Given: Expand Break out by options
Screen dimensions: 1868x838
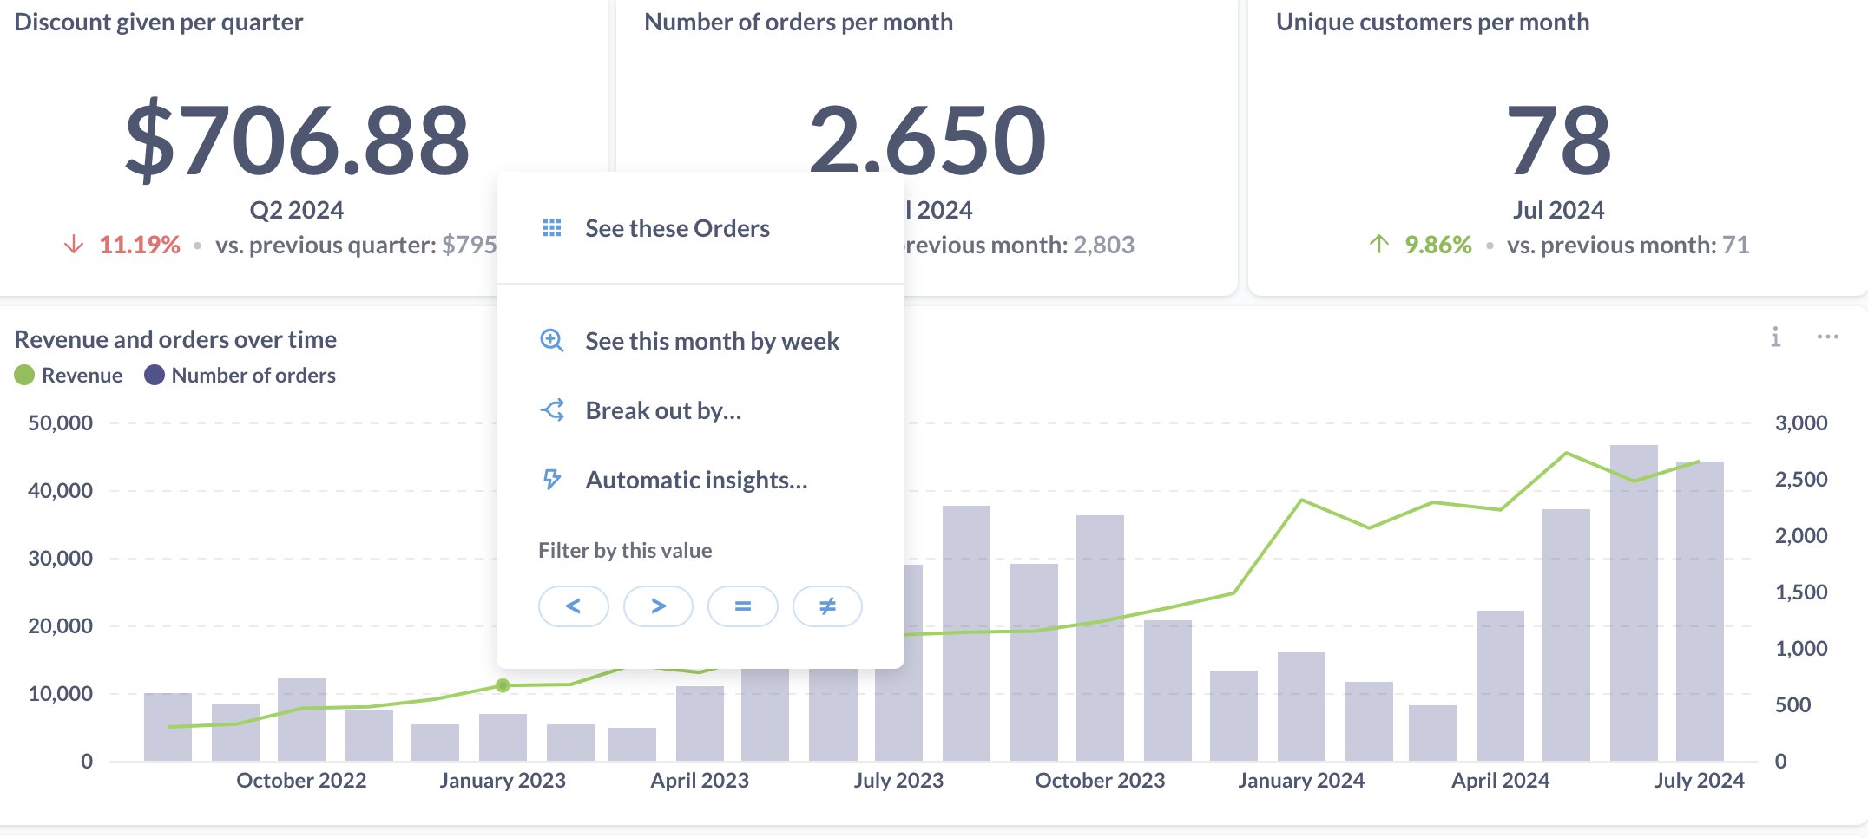Looking at the screenshot, I should [663, 409].
